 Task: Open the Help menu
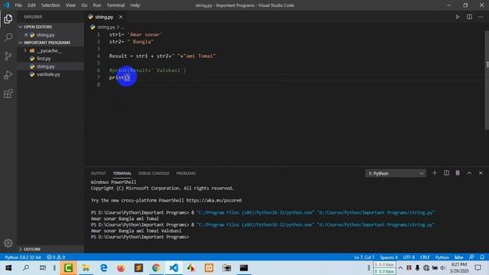(x=135, y=5)
